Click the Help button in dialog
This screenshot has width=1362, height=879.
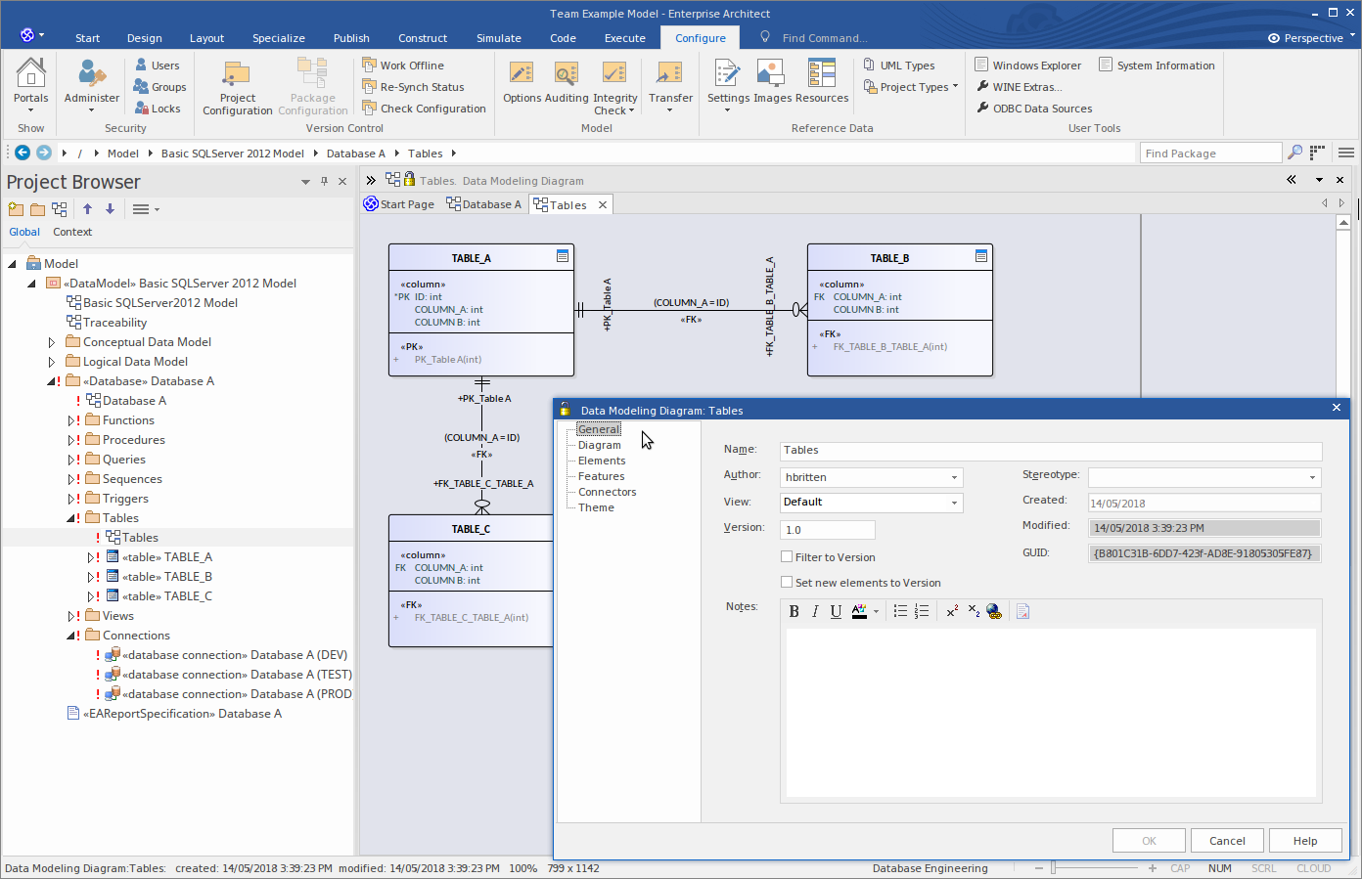(x=1304, y=841)
